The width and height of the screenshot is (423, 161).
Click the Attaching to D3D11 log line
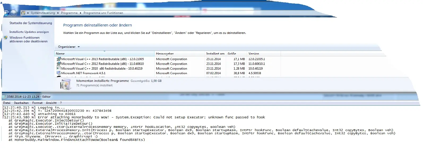coord(39,114)
